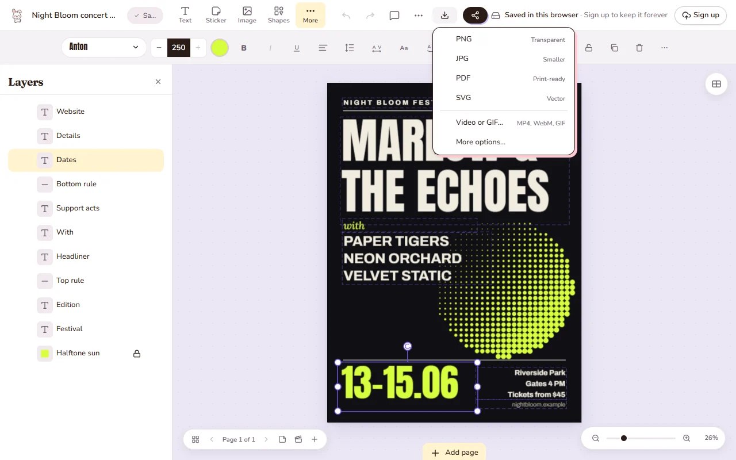Open text alignment options
The width and height of the screenshot is (736, 460).
(x=323, y=48)
